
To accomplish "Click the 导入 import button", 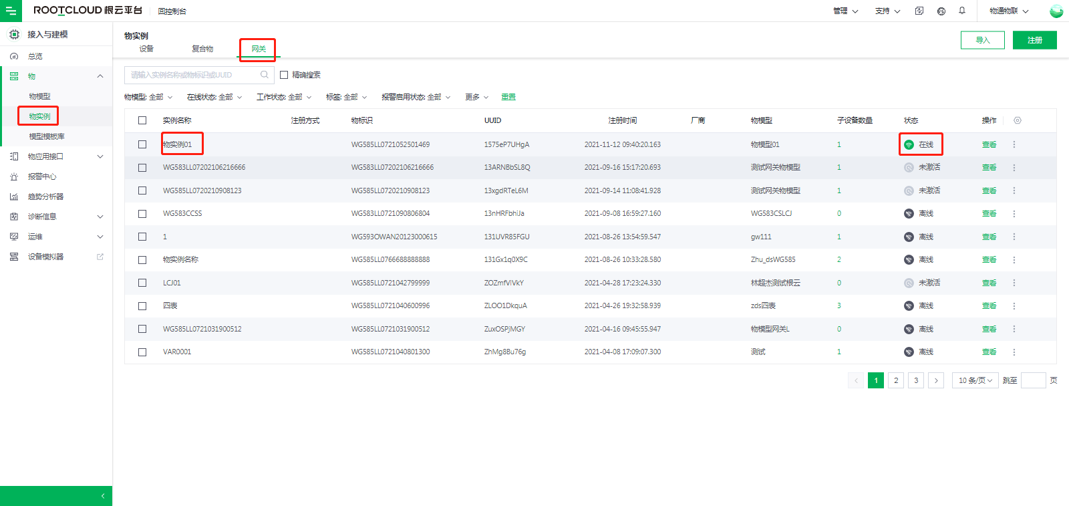I will coord(983,40).
